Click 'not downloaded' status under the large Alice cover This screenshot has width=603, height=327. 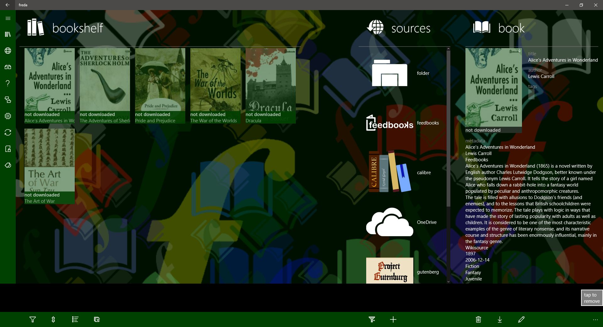[x=483, y=130]
